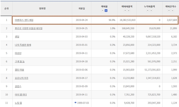The height and width of the screenshot is (107, 179).
Task: Sort 예매매출액 ascending with up arrow
Action: click(x=125, y=11)
